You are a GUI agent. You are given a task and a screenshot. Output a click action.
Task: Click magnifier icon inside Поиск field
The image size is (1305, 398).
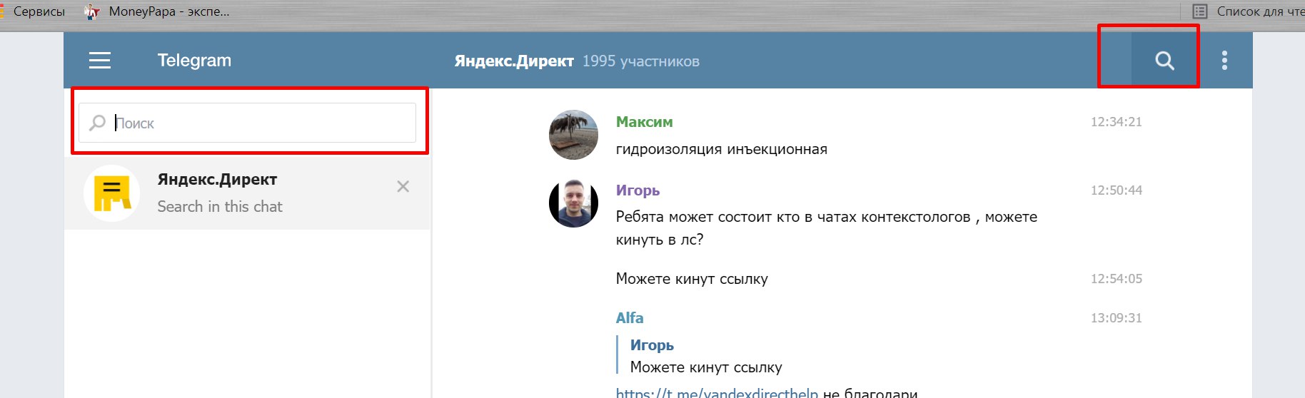(x=98, y=123)
